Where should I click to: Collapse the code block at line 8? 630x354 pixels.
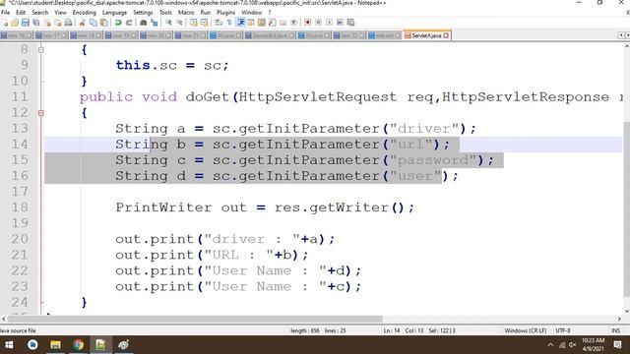[x=41, y=50]
